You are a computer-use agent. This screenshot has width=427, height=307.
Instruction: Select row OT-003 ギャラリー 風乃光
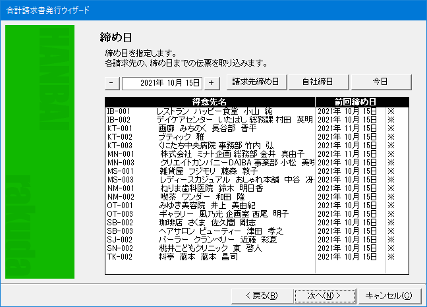[x=257, y=214]
